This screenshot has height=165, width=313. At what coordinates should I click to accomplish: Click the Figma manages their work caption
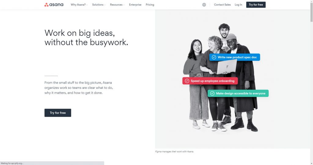click(175, 152)
